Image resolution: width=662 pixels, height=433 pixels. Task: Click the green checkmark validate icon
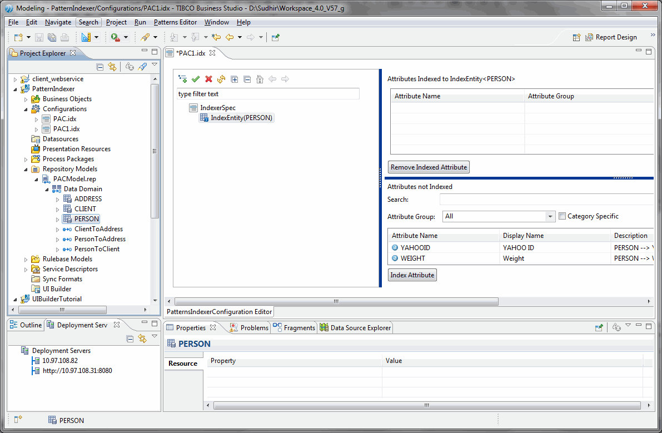(196, 79)
